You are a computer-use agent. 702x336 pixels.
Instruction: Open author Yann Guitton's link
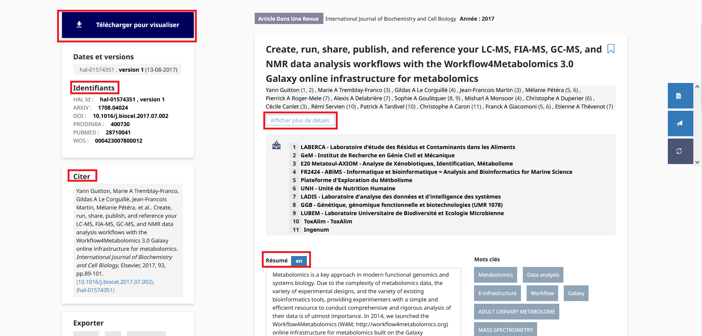pos(282,90)
